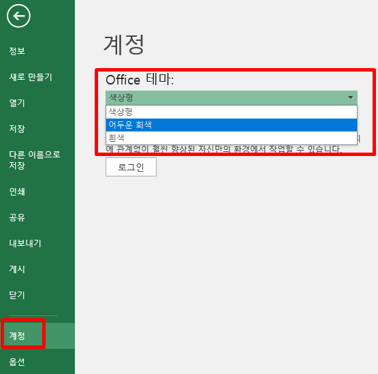The width and height of the screenshot is (378, 374).
Task: Click the back arrow to exit backstage
Action: point(18,16)
